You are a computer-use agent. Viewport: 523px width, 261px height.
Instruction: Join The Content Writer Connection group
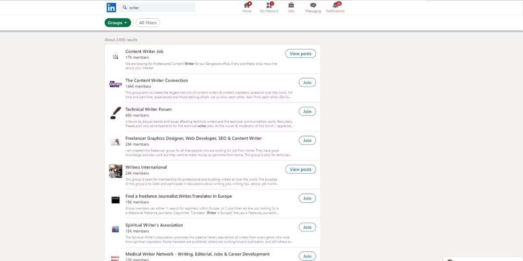click(x=307, y=83)
